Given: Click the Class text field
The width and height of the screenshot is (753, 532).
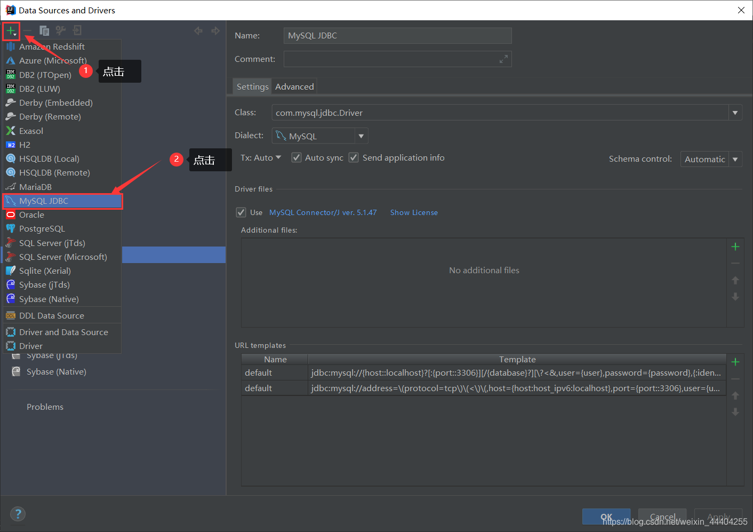Looking at the screenshot, I should pos(500,113).
